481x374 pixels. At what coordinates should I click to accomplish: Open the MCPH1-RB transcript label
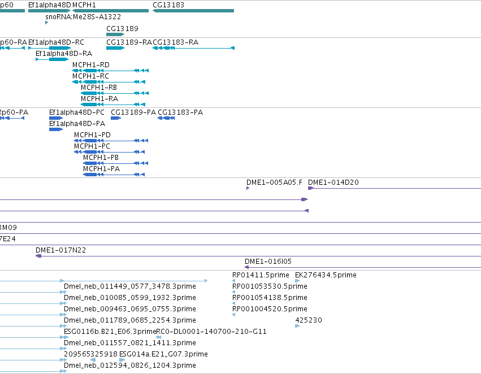[x=99, y=88]
